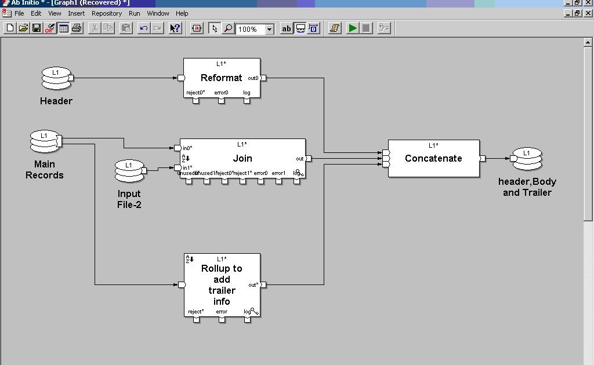Open the Repository menu

click(107, 13)
